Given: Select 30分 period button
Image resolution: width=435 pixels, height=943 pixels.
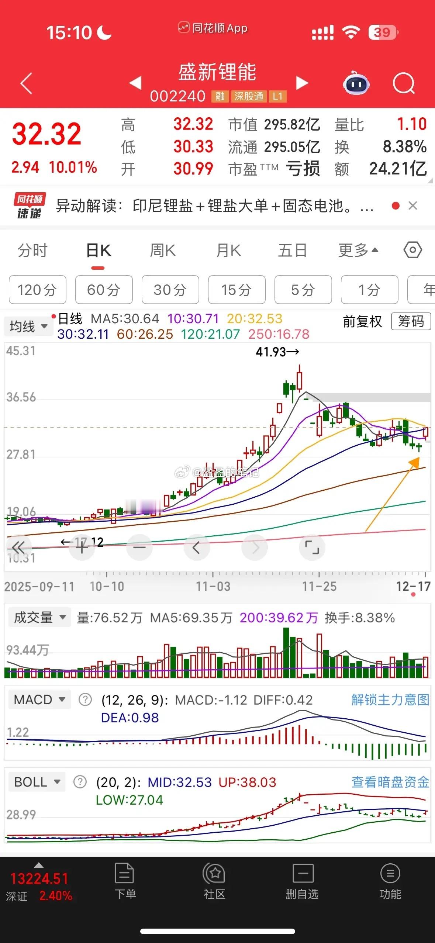Looking at the screenshot, I should pos(170,290).
